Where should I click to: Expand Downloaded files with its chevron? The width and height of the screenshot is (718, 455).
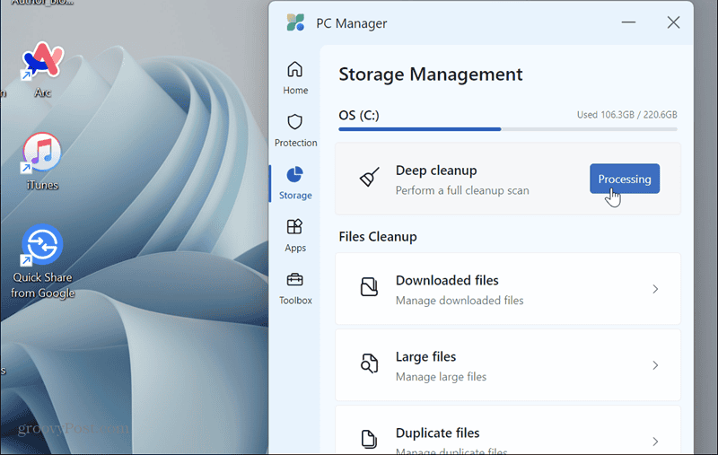(655, 289)
